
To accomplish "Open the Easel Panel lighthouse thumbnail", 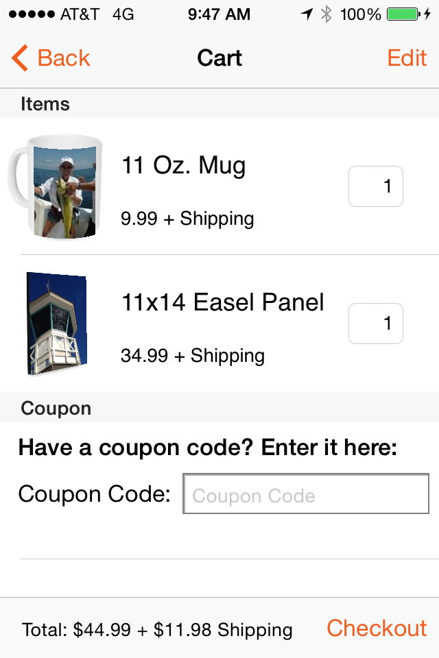I will point(56,324).
